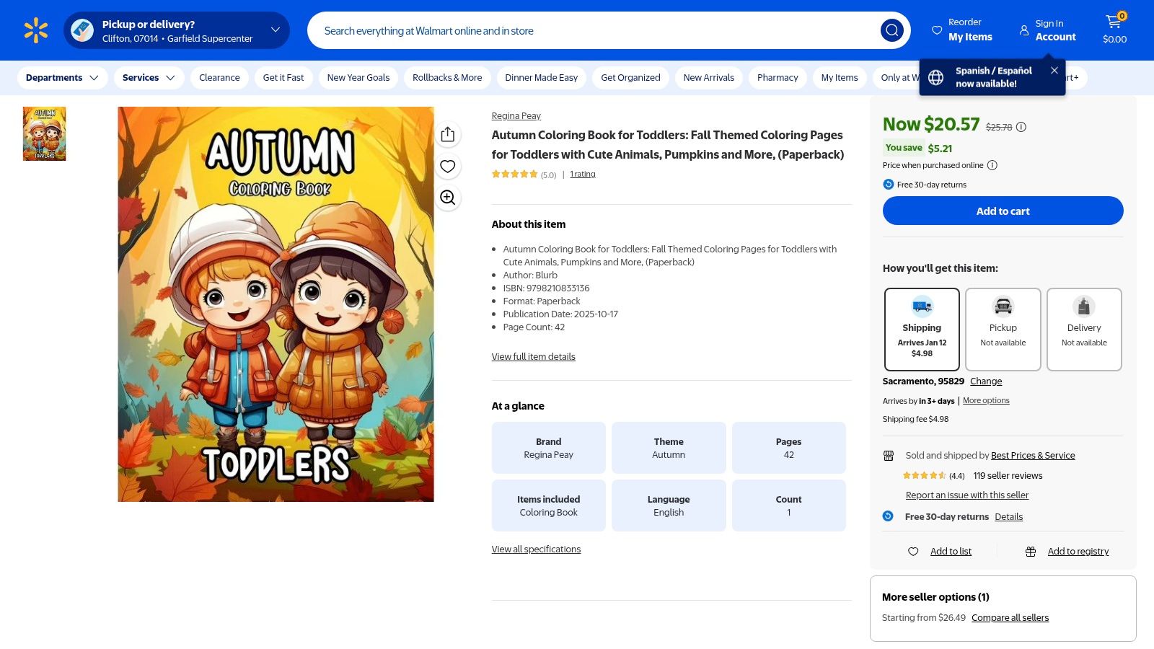Click the search magnifier button
The image size is (1154, 649).
point(891,30)
